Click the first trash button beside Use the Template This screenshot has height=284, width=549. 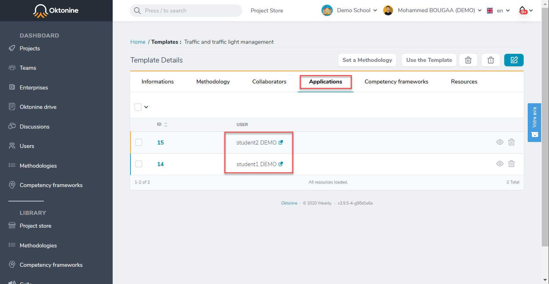[468, 60]
